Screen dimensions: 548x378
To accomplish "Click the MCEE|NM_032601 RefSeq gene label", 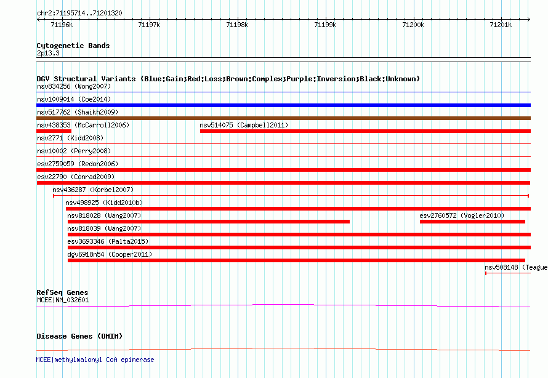I will [63, 300].
